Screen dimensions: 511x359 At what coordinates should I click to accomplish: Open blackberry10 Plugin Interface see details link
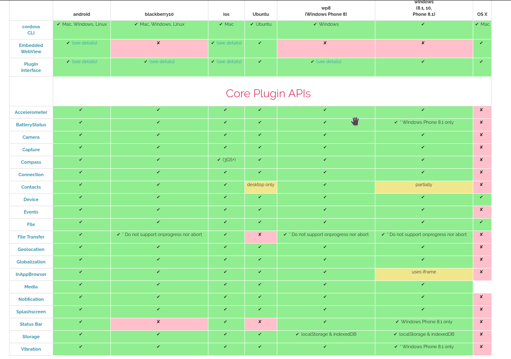point(162,61)
